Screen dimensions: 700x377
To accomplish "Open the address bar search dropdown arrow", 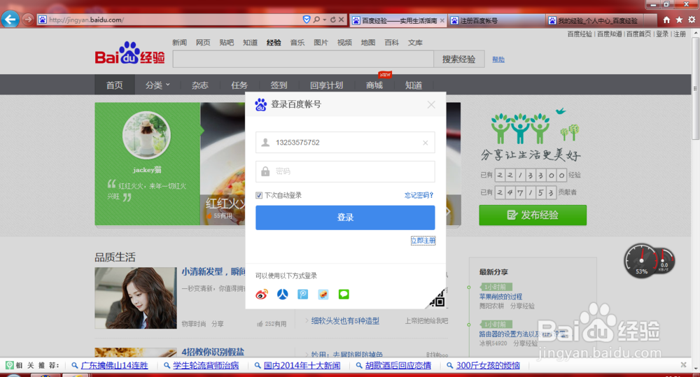I will point(325,20).
